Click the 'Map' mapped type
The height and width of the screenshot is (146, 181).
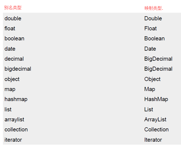pyautogui.click(x=150, y=89)
